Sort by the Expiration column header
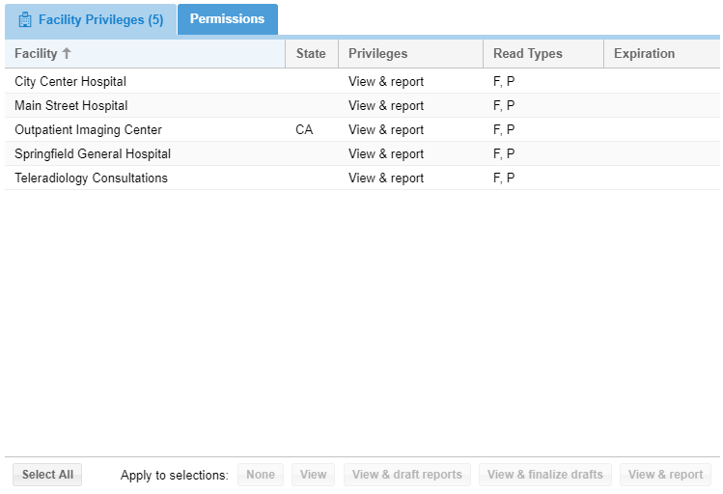Image resolution: width=723 pixels, height=494 pixels. point(661,53)
